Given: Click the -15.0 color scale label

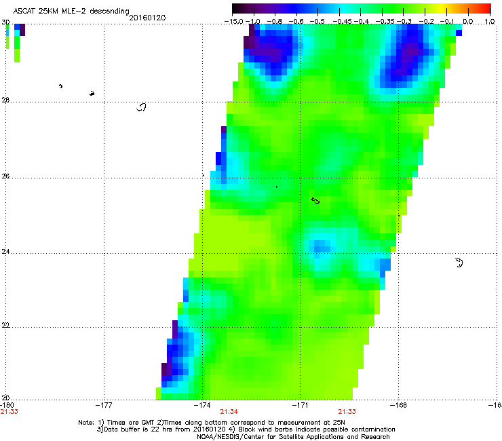Looking at the screenshot, I should (234, 22).
